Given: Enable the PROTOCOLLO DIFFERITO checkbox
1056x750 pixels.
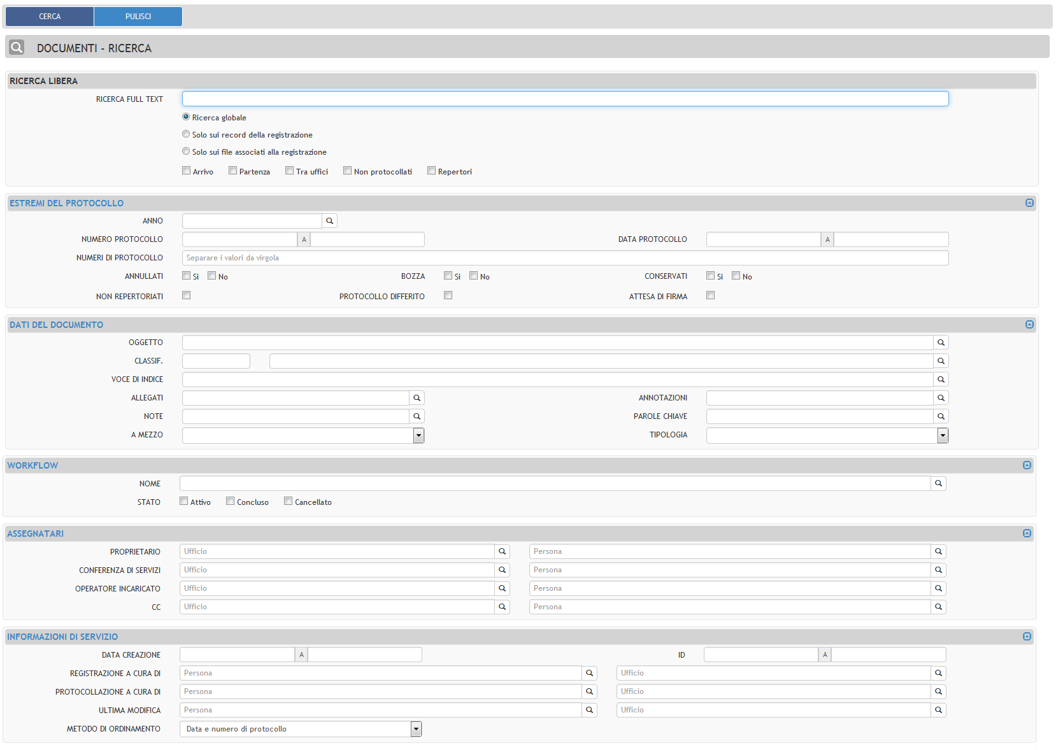Looking at the screenshot, I should pyautogui.click(x=448, y=295).
